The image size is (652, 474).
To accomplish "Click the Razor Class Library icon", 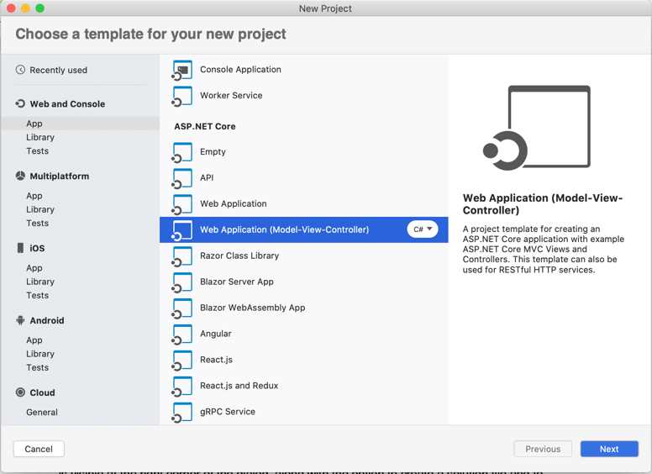I will 182,256.
